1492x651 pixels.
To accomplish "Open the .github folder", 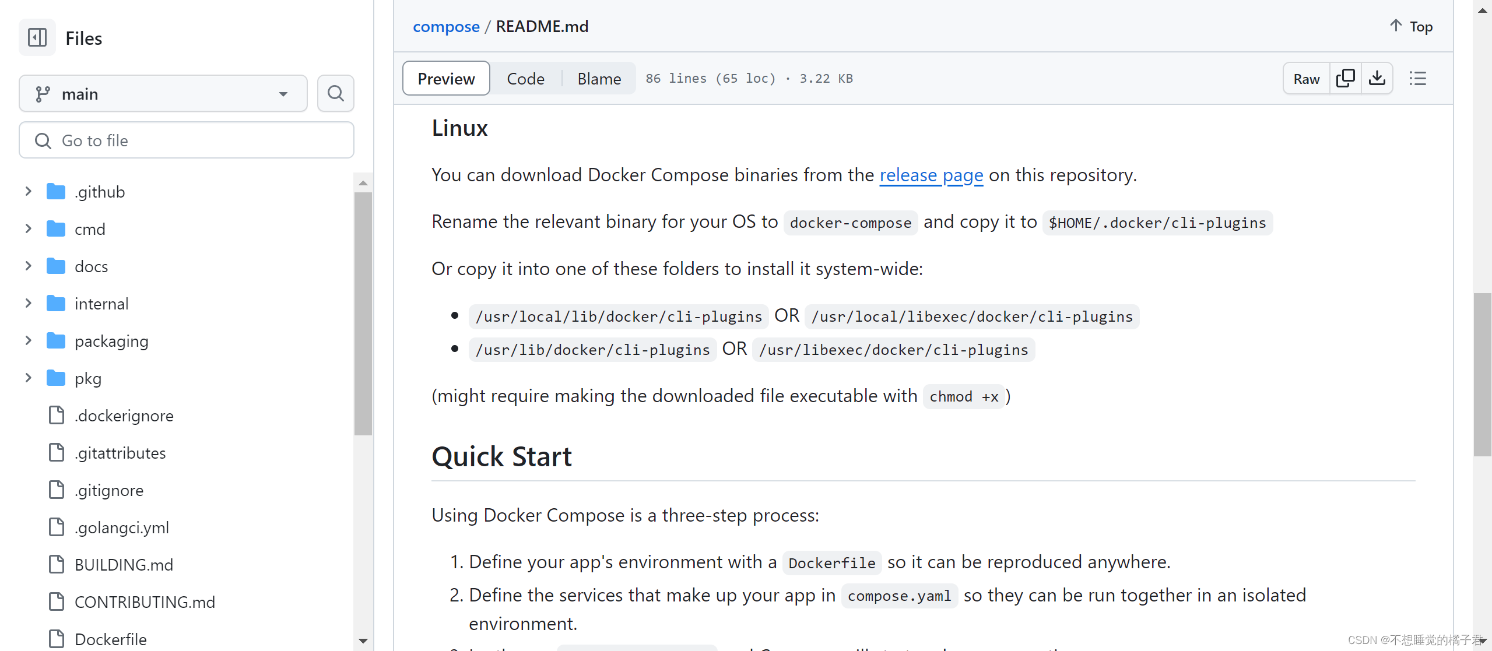I will pyautogui.click(x=100, y=192).
